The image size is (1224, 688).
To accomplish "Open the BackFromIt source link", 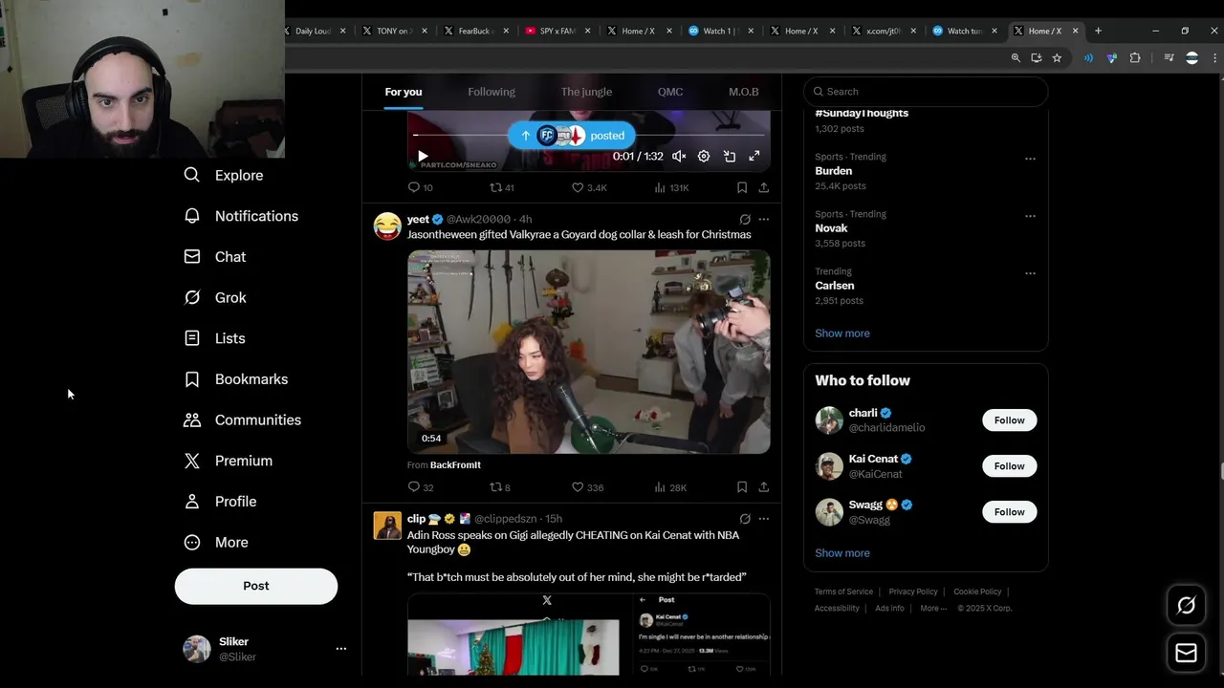I will (x=455, y=465).
